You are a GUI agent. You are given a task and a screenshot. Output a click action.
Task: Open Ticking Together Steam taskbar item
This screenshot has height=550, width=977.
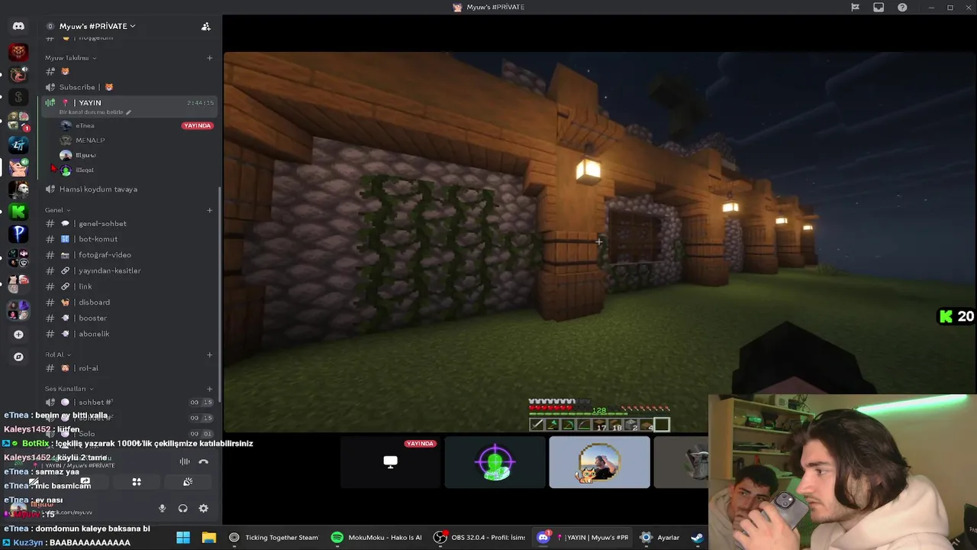272,537
